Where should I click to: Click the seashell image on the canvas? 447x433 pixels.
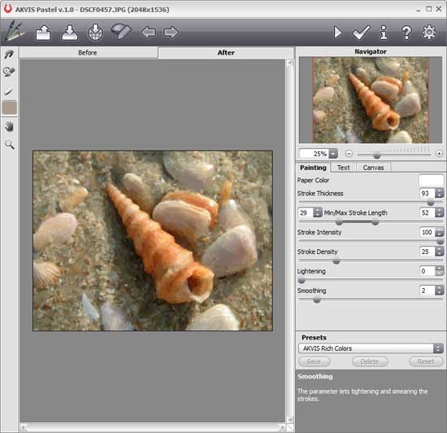(153, 241)
